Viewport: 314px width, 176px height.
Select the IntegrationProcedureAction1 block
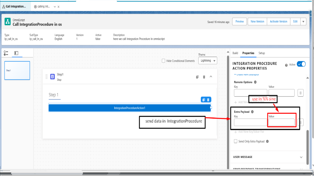(130, 108)
